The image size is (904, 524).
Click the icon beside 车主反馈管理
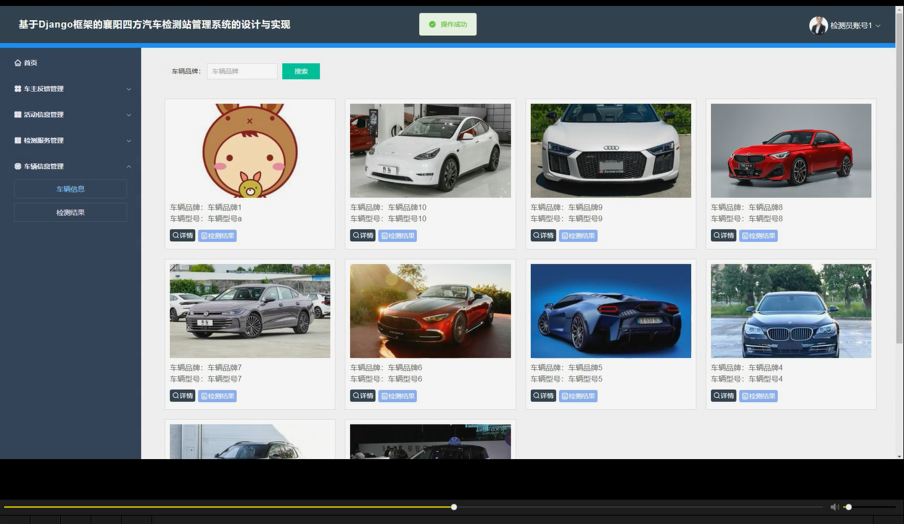18,89
